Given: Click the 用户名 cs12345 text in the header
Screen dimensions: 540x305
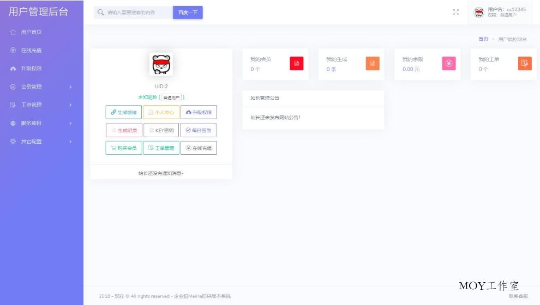Looking at the screenshot, I should (507, 9).
